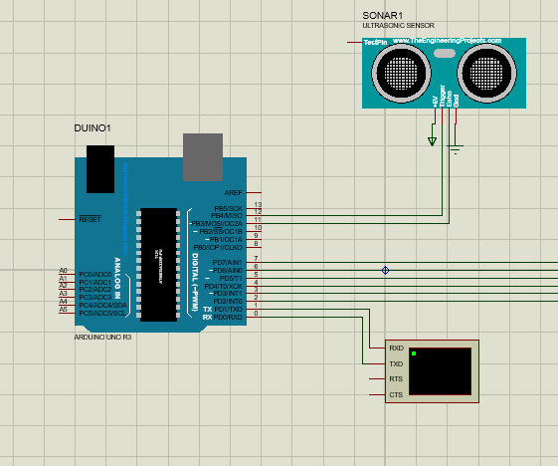558x466 pixels.
Task: Click the ARDUINO UNO R3 text
Action: pos(102,337)
